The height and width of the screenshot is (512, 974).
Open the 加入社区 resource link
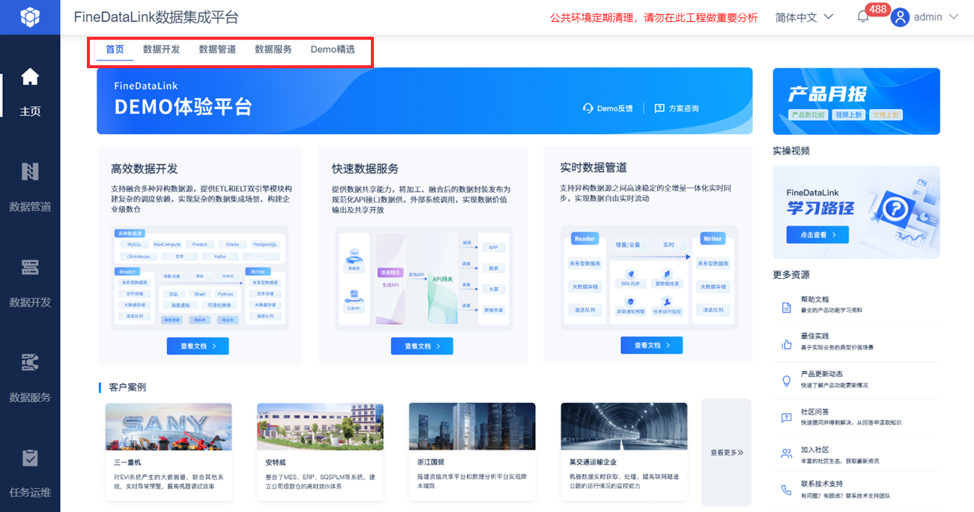[856, 454]
